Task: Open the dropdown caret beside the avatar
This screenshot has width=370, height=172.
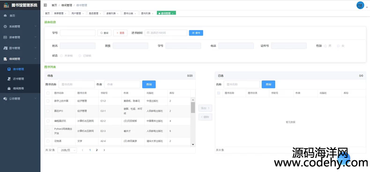Action: (x=367, y=7)
